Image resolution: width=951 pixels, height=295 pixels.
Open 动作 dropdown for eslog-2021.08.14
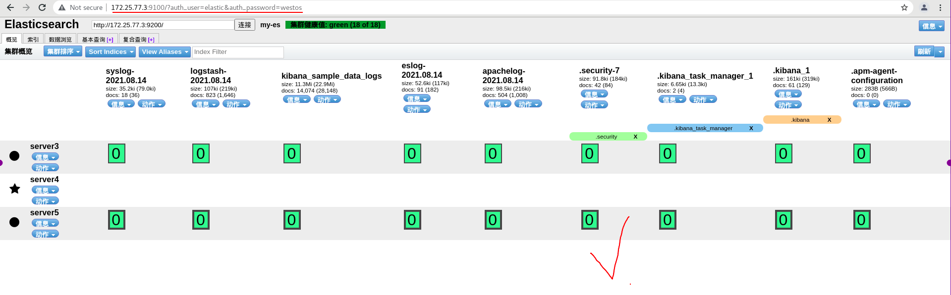click(417, 109)
